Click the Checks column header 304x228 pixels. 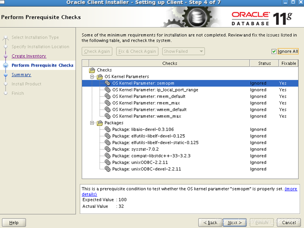coord(169,63)
